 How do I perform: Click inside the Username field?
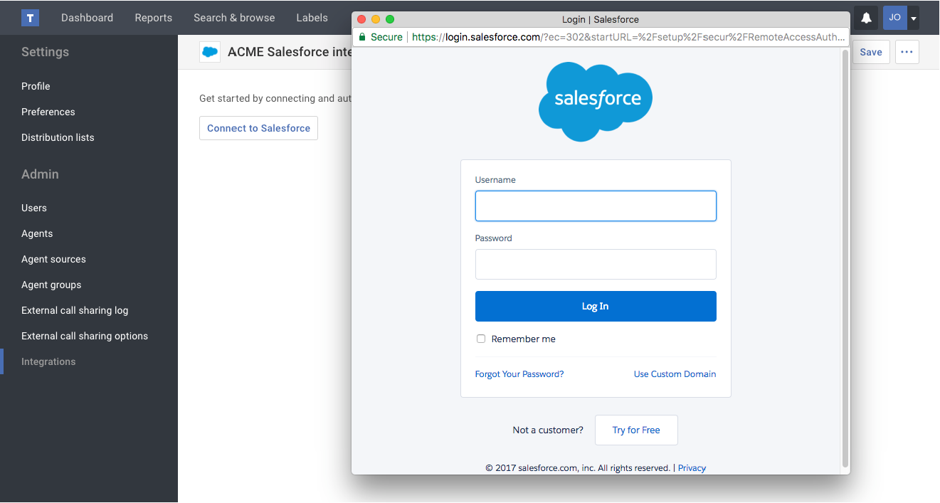pos(595,206)
